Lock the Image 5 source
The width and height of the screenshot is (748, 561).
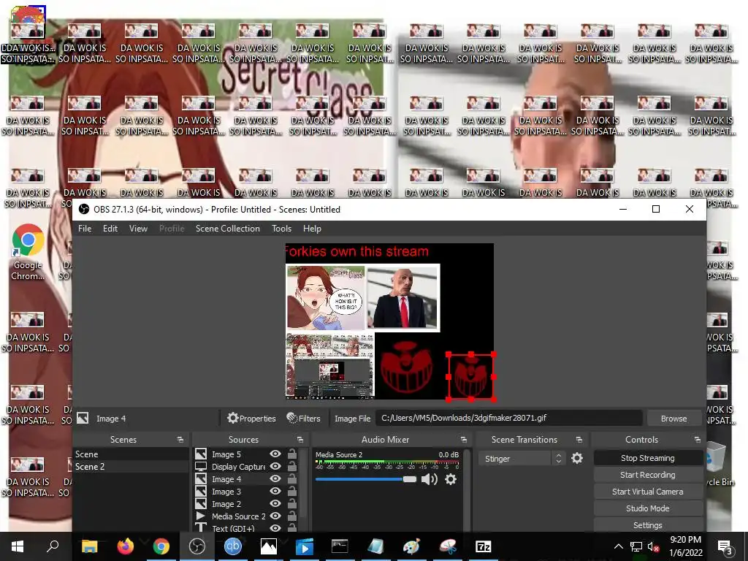pyautogui.click(x=292, y=454)
